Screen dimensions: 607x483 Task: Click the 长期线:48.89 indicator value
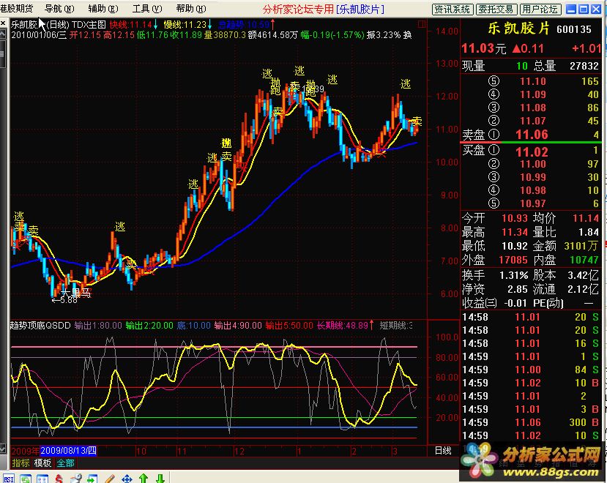[x=342, y=326]
